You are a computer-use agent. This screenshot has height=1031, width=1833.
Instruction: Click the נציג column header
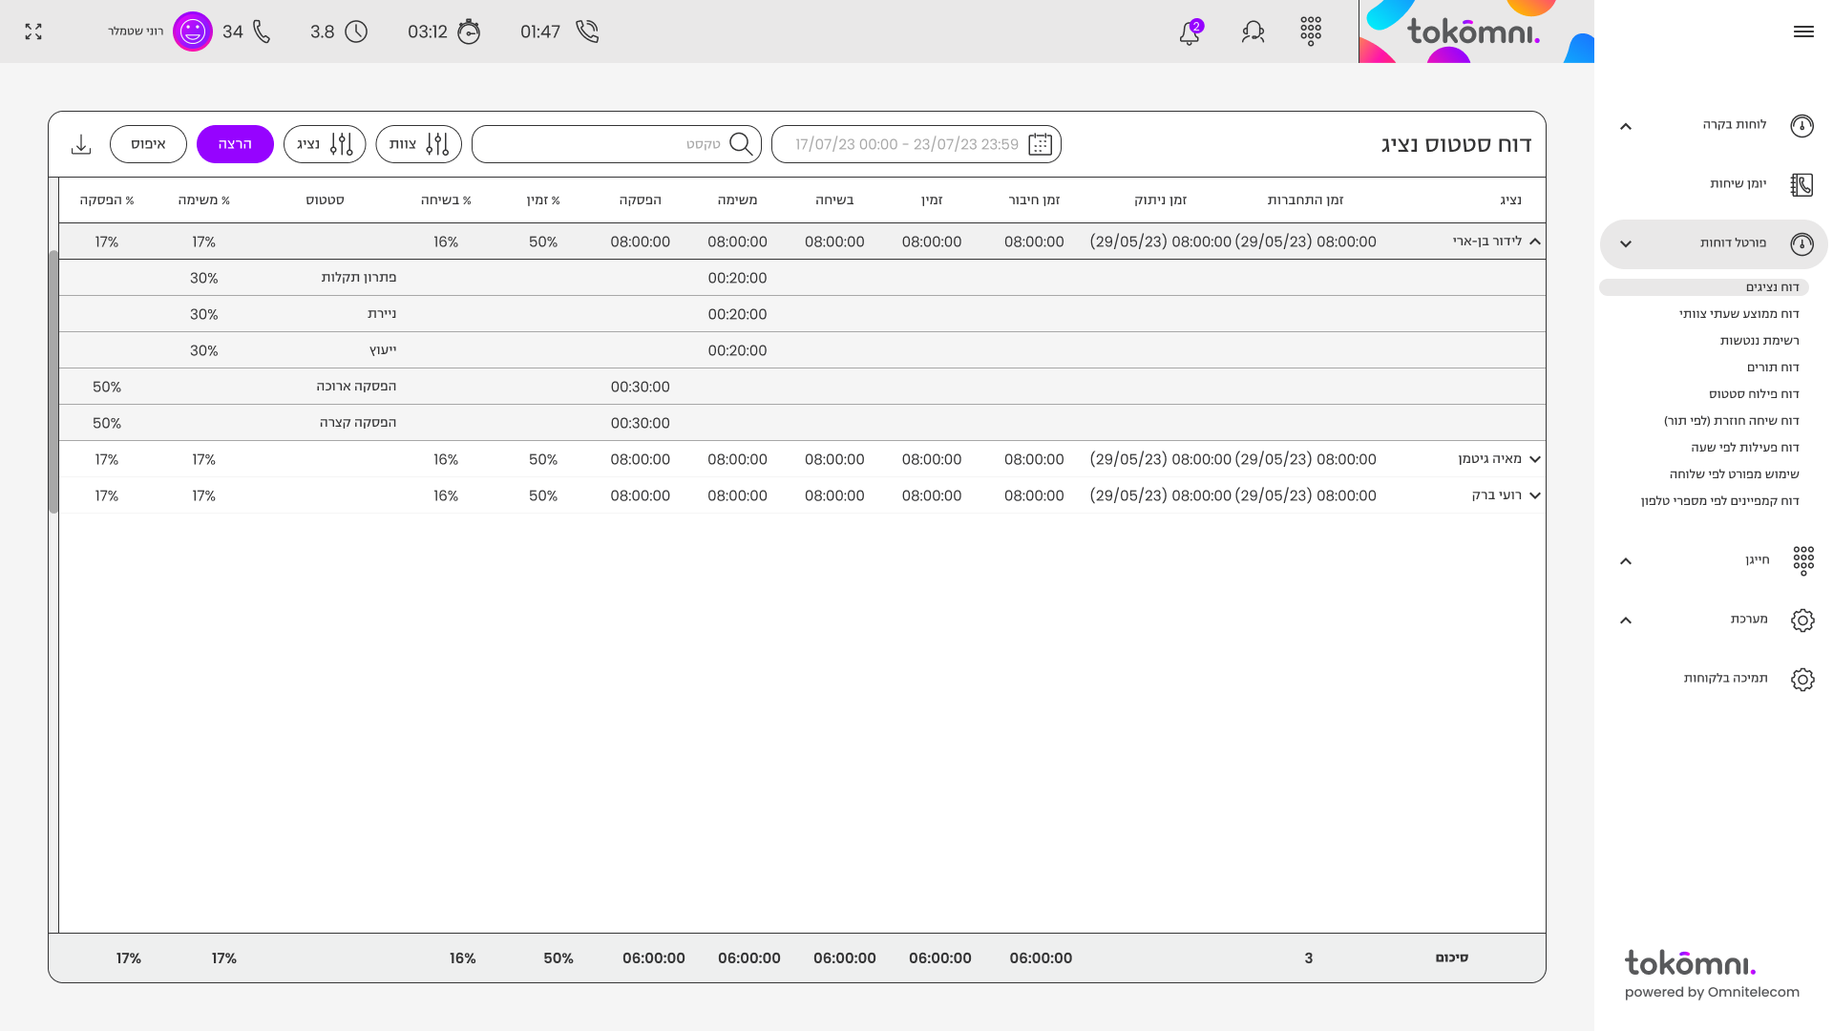coord(1510,200)
